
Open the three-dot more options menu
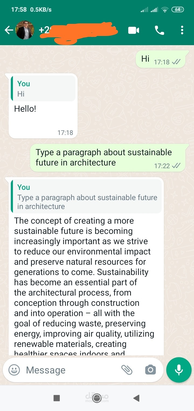pyautogui.click(x=182, y=30)
